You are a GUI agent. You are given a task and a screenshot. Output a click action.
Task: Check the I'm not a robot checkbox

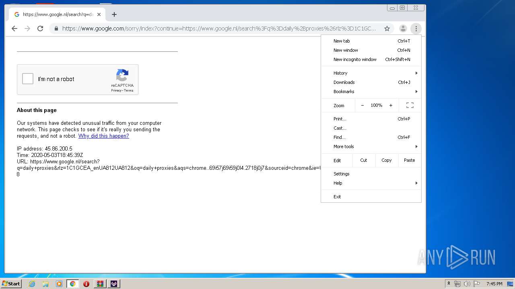click(28, 79)
